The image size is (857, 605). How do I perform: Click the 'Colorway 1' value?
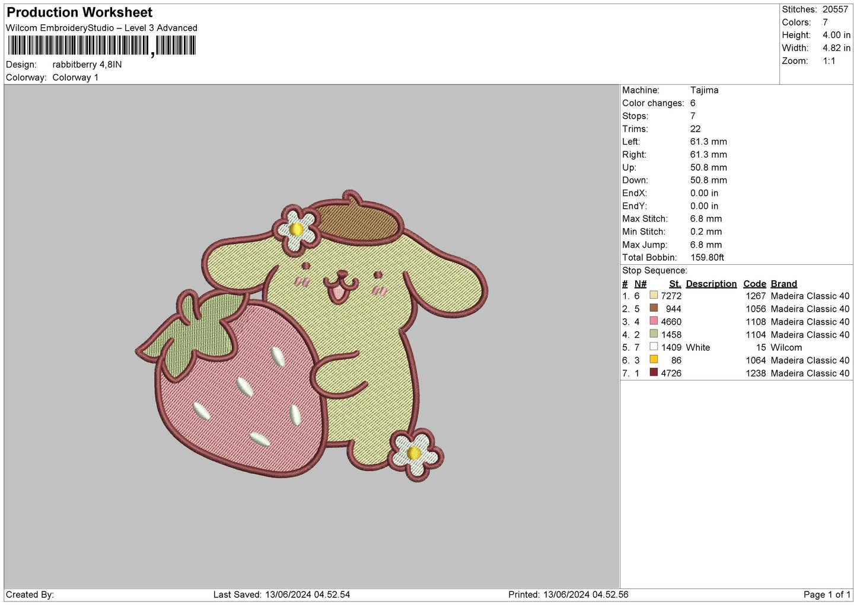click(75, 78)
